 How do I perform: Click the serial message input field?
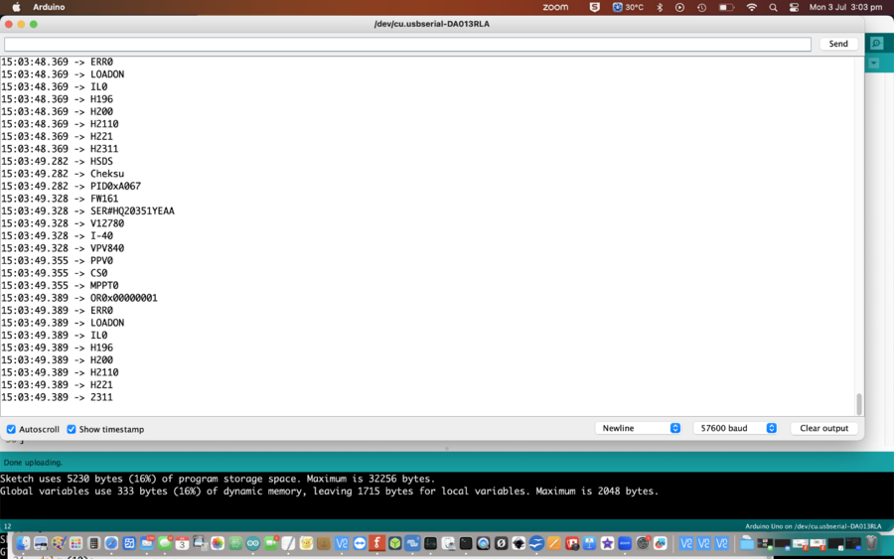(407, 44)
